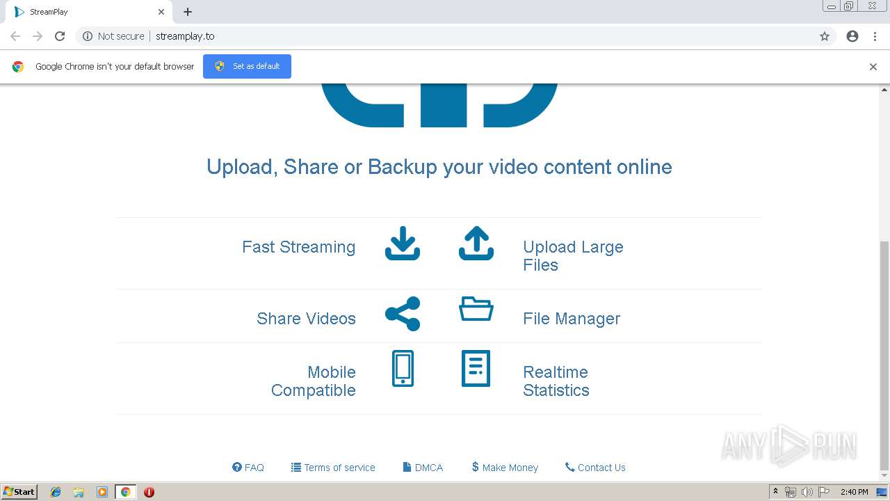Go forward to the next page
The image size is (890, 501).
click(x=38, y=36)
